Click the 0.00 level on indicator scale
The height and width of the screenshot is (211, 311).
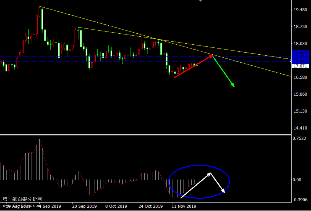point(297,180)
